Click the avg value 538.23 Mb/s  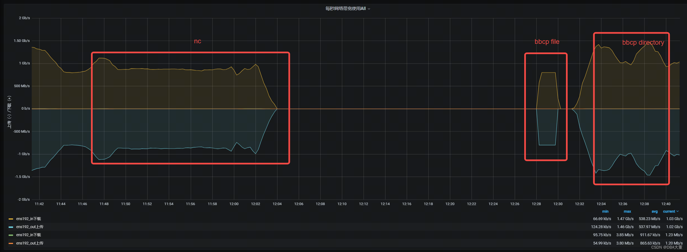tap(649, 219)
